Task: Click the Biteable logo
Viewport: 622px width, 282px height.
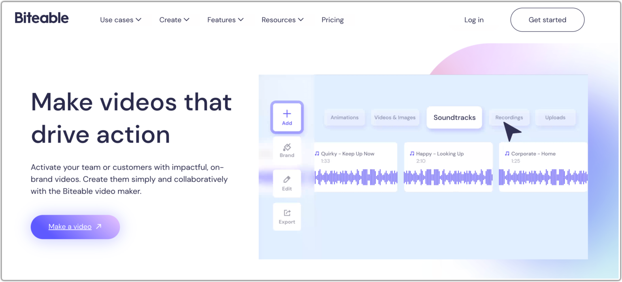Action: click(x=42, y=18)
